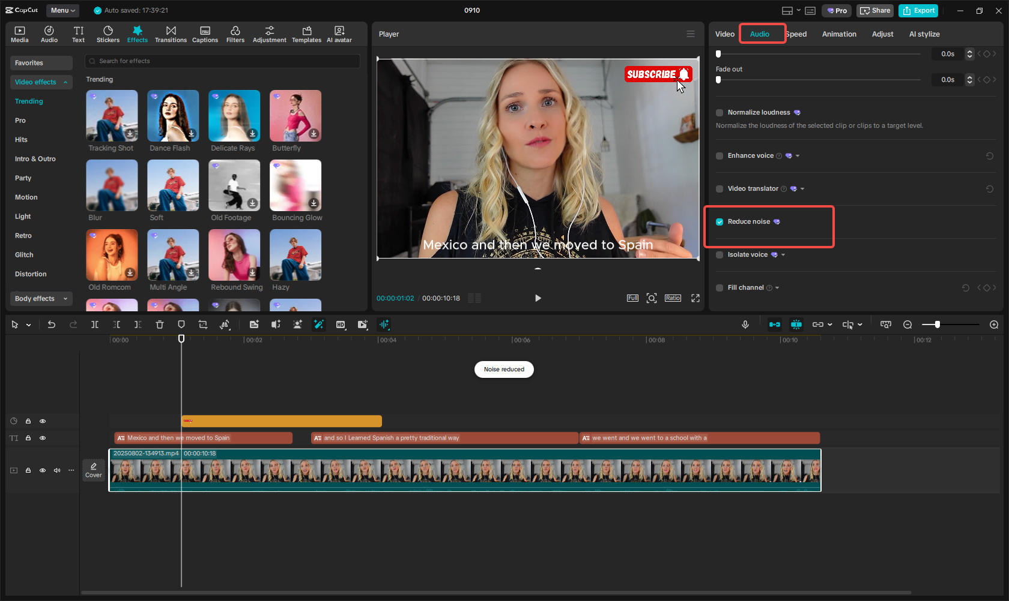Enable the Isolate voice checkbox

click(x=720, y=255)
